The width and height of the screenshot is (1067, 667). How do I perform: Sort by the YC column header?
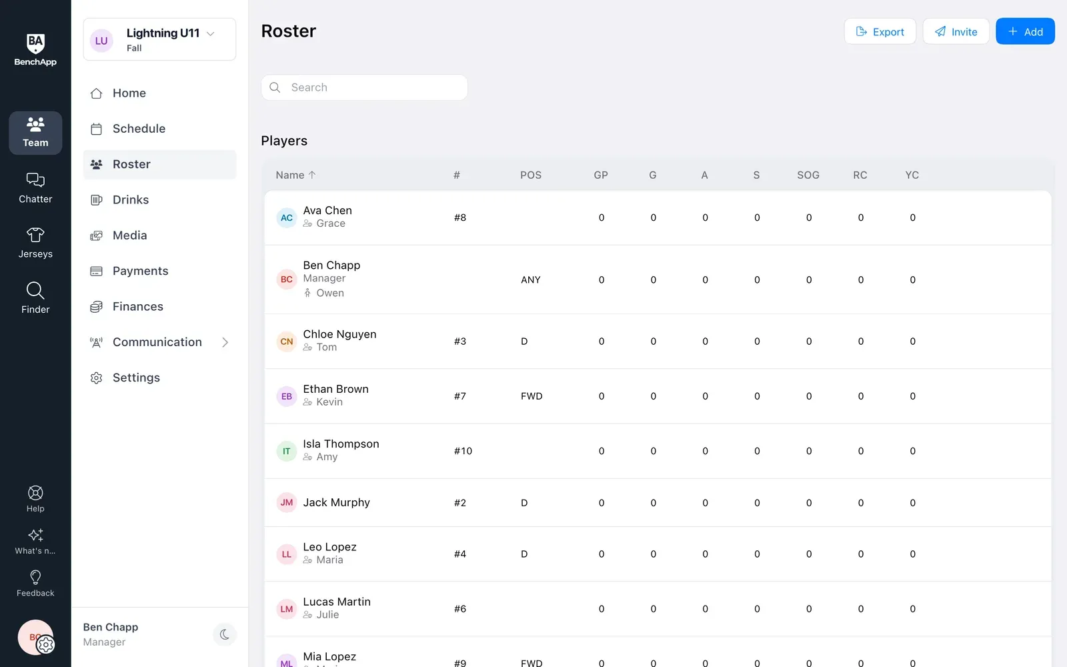click(912, 175)
